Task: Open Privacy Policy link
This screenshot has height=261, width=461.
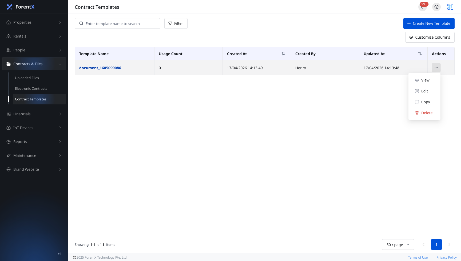Action: [447, 258]
